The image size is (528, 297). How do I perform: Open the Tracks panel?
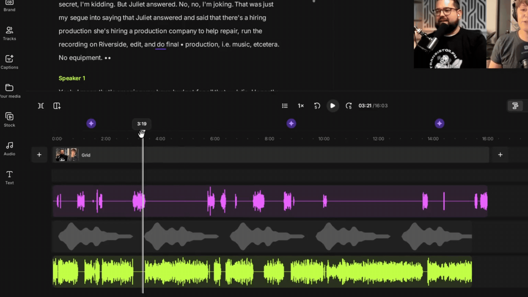pos(9,34)
